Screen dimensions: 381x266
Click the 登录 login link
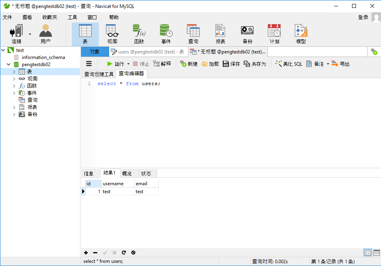click(363, 17)
